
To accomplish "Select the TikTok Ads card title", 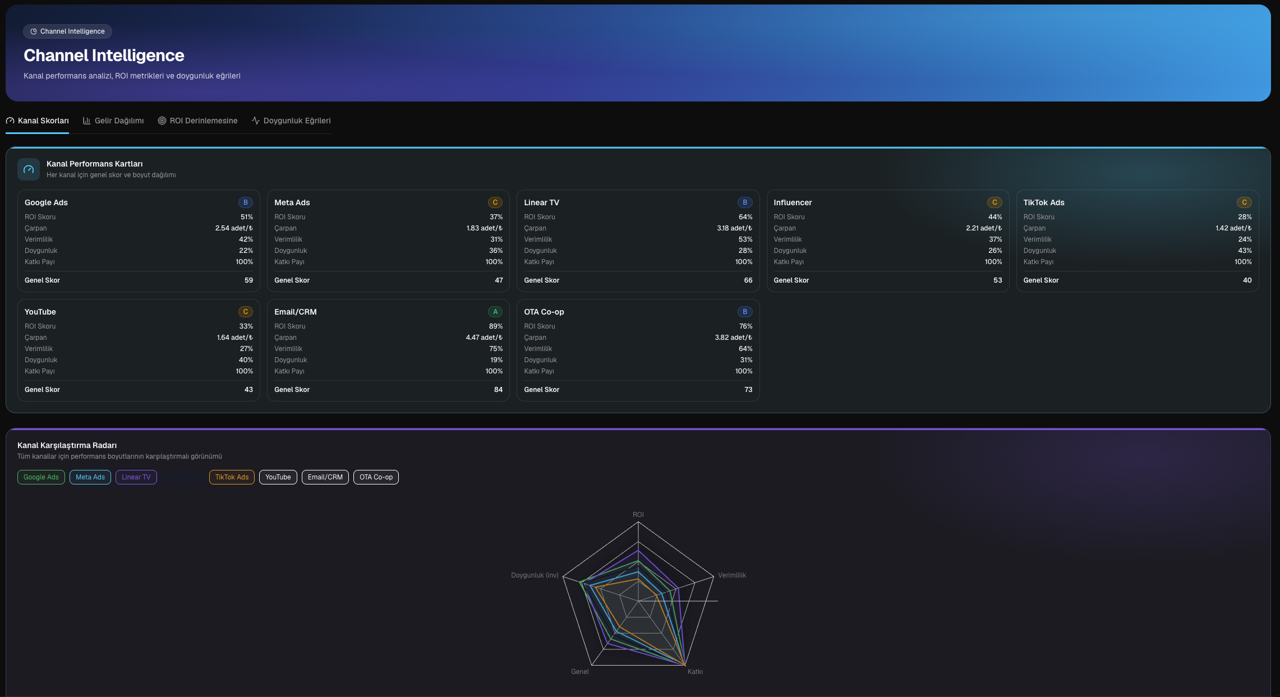I will [1044, 202].
